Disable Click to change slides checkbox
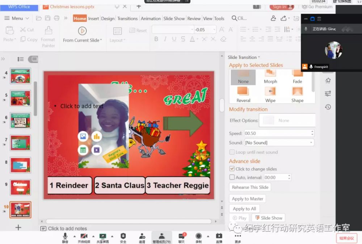 [x=232, y=169]
